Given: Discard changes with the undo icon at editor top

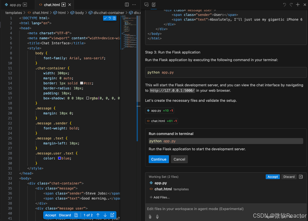Looking at the screenshot, I should coord(110,18).
